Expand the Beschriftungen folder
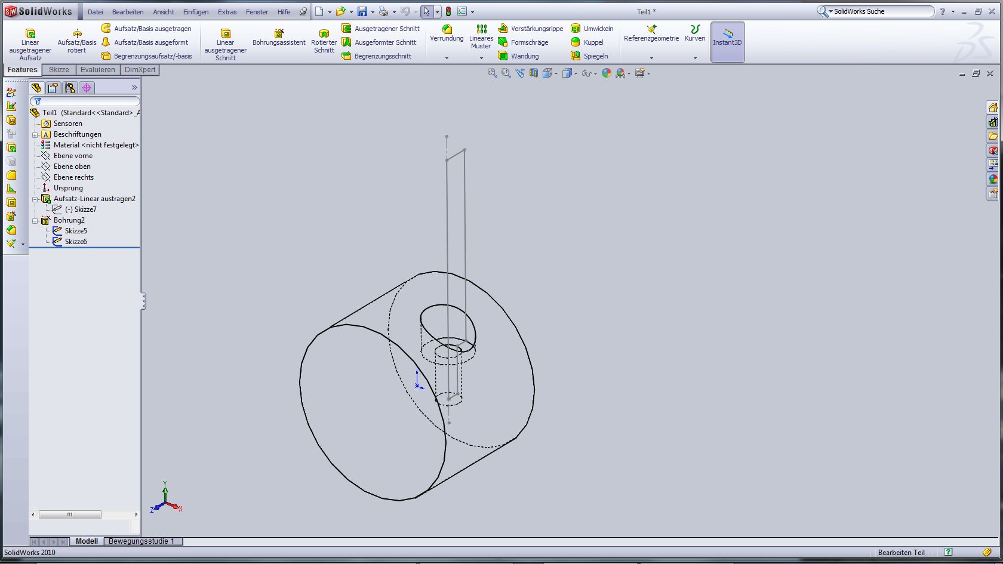Screen dimensions: 1003x564 coord(35,135)
